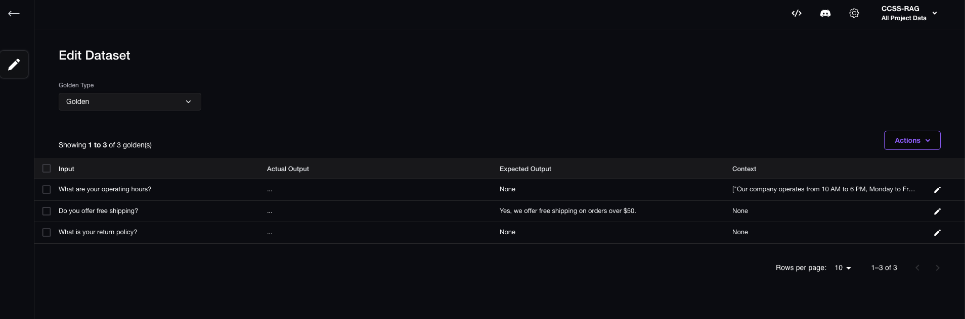The height and width of the screenshot is (319, 965).
Task: Open the code brackets API icon
Action: tap(797, 14)
